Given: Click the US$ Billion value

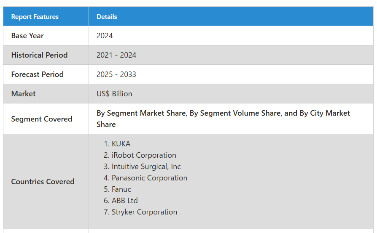Looking at the screenshot, I should (114, 94).
